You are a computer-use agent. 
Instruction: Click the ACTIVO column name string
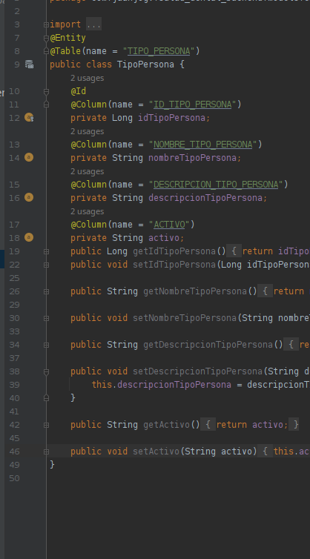(x=169, y=224)
